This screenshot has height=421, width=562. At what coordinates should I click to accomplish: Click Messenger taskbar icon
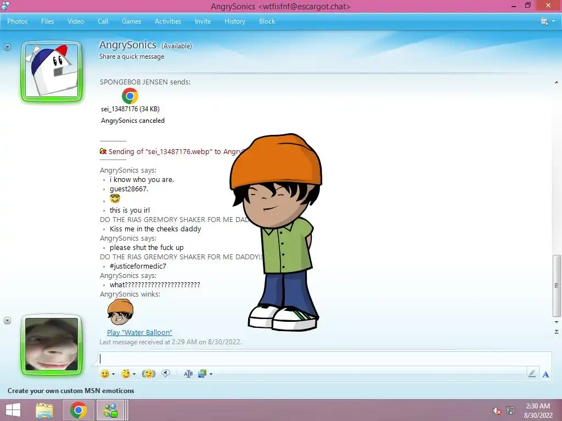110,410
